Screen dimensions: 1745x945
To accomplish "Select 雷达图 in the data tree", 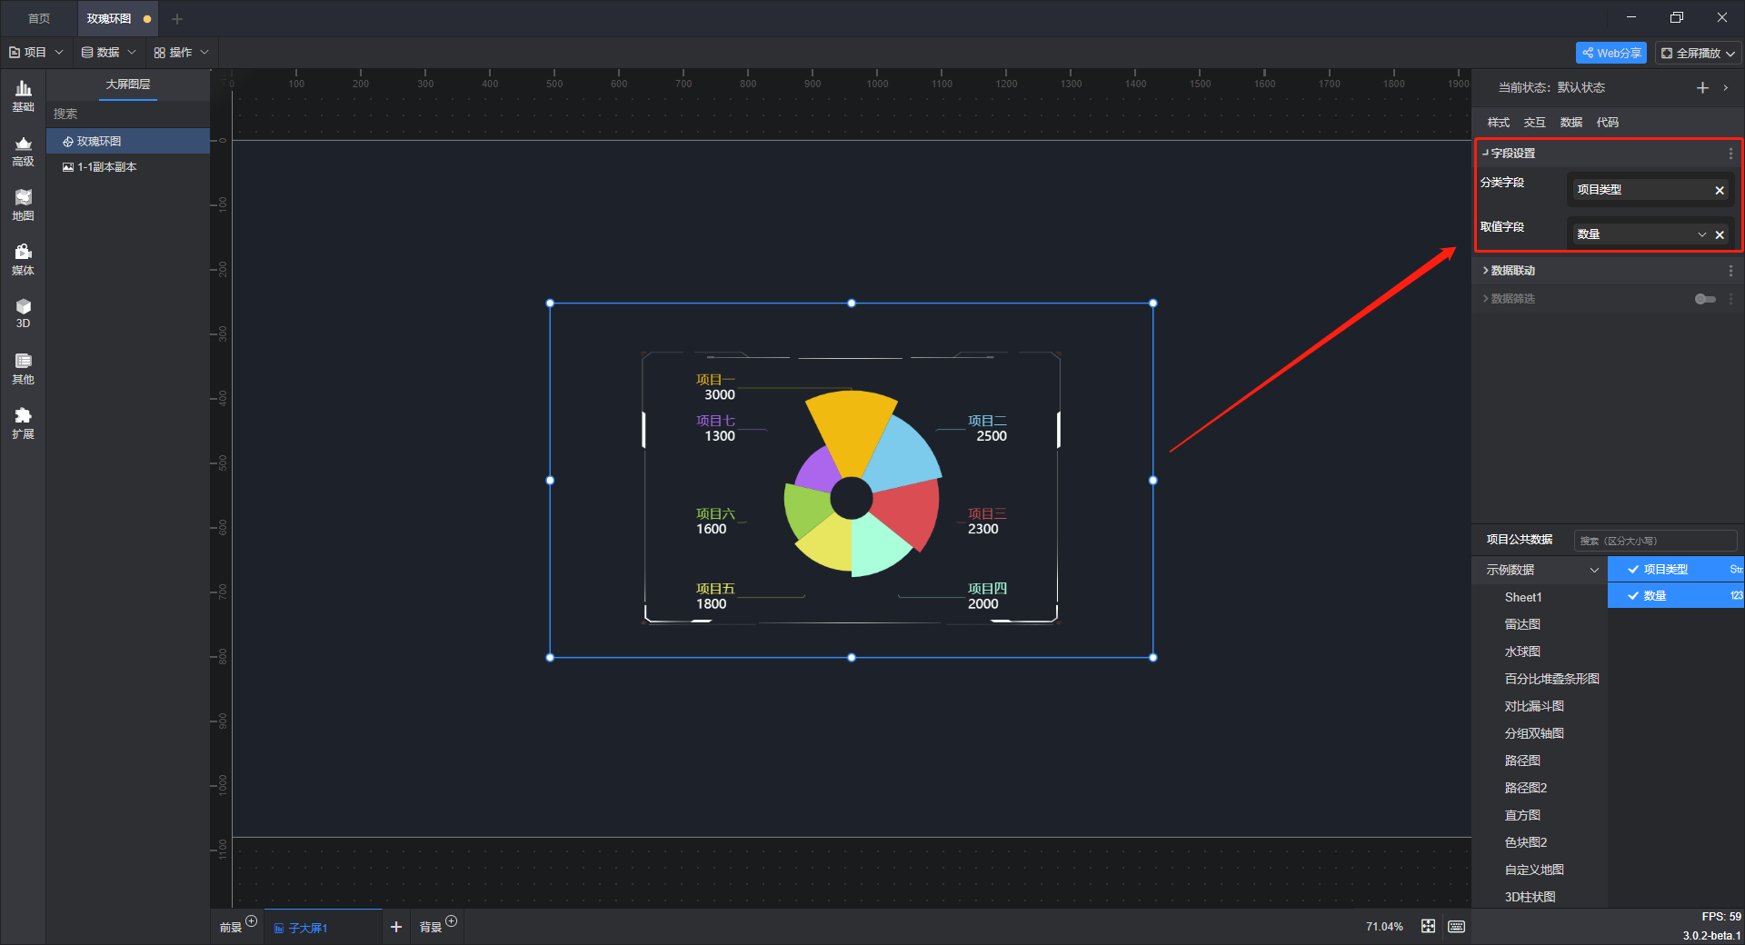I will pyautogui.click(x=1522, y=624).
